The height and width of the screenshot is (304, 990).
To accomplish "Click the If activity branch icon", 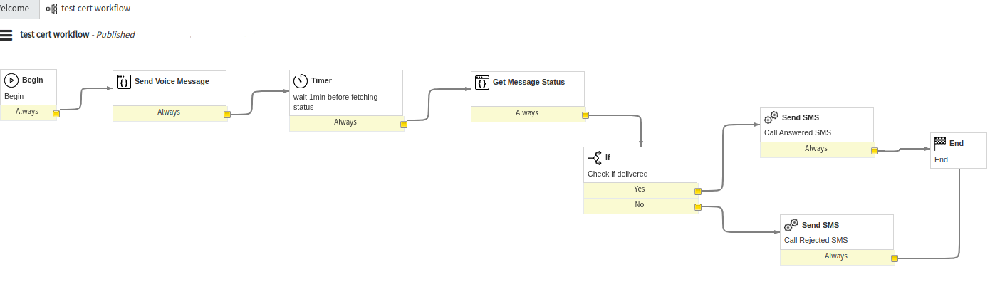I will tap(595, 158).
